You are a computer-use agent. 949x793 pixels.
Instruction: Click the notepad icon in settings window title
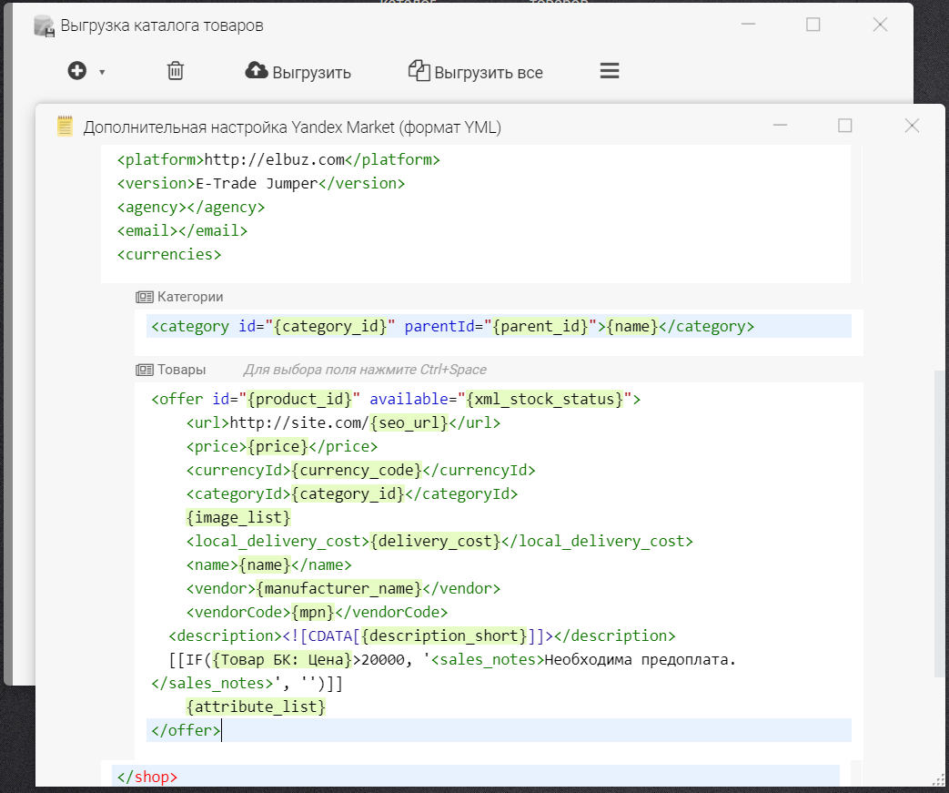[x=65, y=126]
